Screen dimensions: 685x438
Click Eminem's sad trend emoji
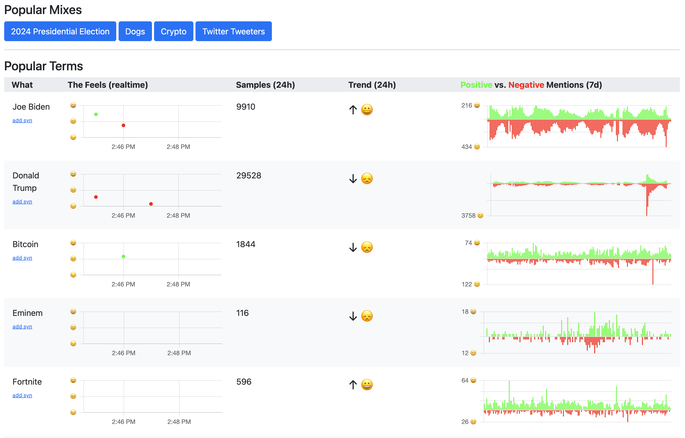point(367,316)
